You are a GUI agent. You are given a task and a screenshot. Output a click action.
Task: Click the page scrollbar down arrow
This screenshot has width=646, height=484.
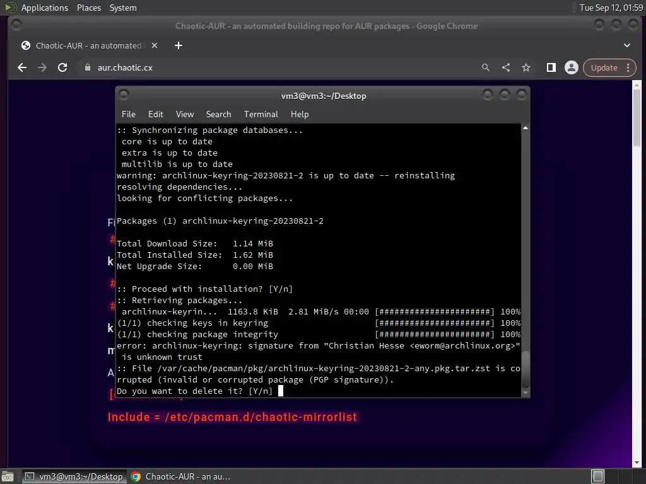pos(637,463)
